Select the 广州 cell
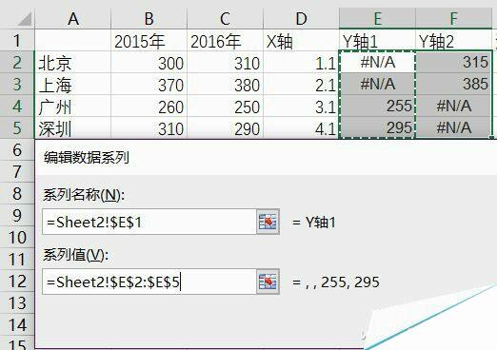 click(x=73, y=107)
